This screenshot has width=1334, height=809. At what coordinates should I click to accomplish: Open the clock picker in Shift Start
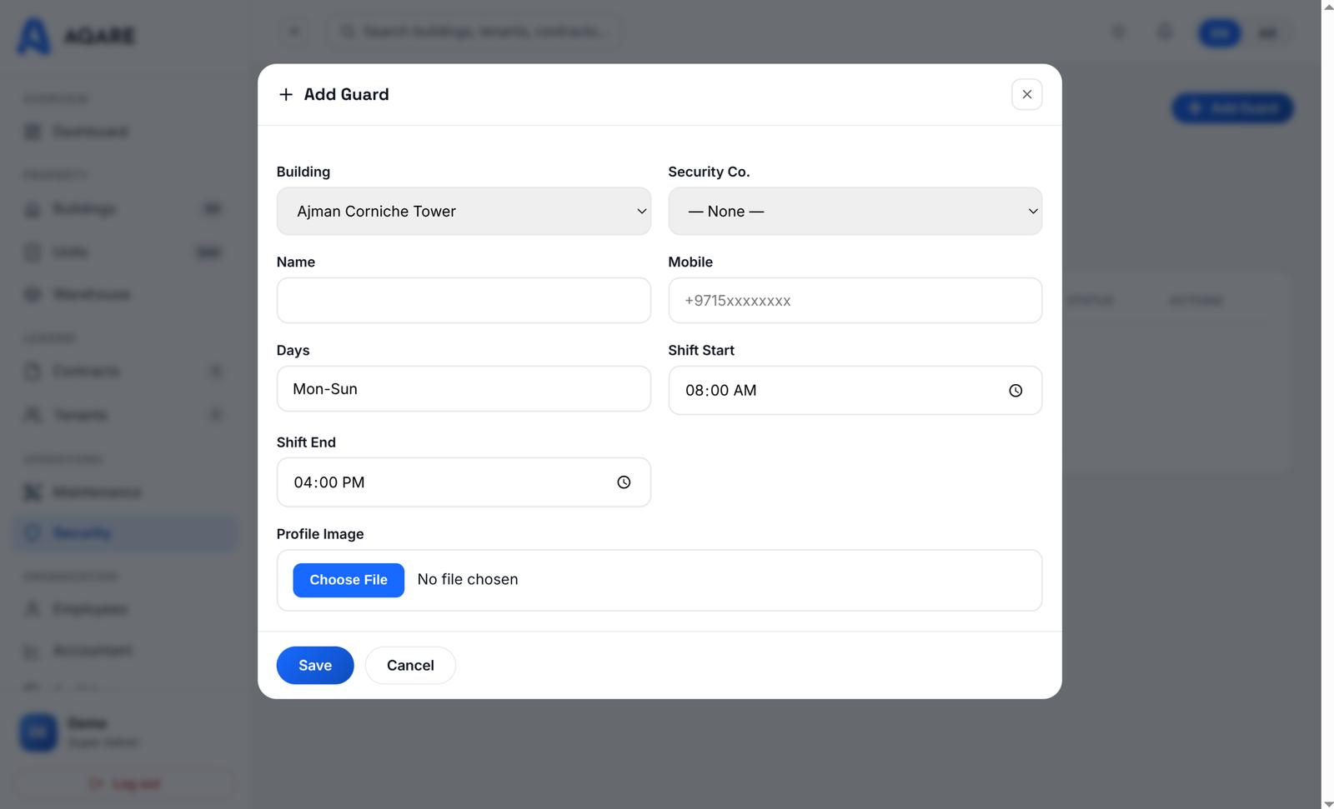(1016, 391)
